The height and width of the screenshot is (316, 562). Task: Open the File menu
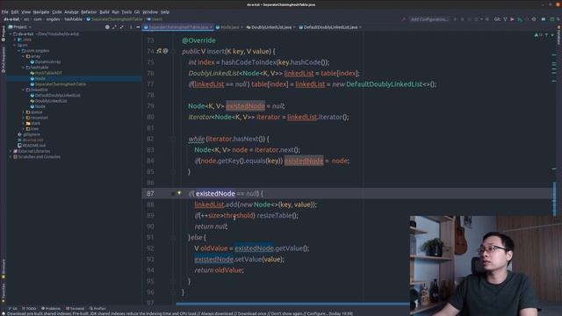[5, 11]
